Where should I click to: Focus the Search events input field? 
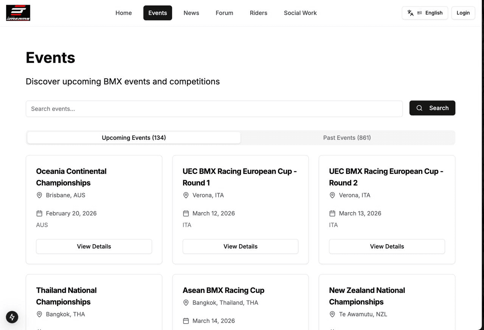214,109
